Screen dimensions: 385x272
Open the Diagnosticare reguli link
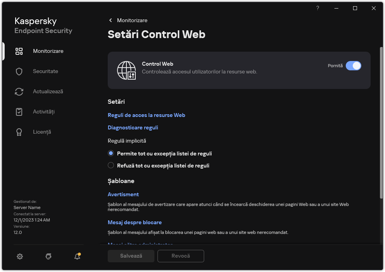click(x=133, y=127)
